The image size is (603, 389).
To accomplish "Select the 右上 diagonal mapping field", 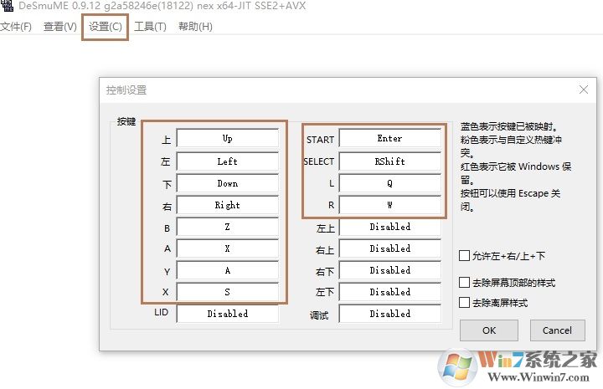I will tap(390, 248).
